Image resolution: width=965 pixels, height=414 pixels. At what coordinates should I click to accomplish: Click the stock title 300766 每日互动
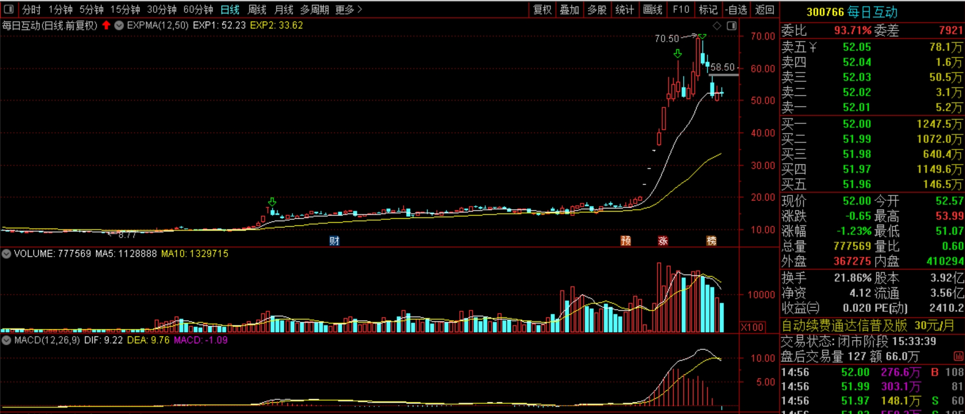coord(852,12)
